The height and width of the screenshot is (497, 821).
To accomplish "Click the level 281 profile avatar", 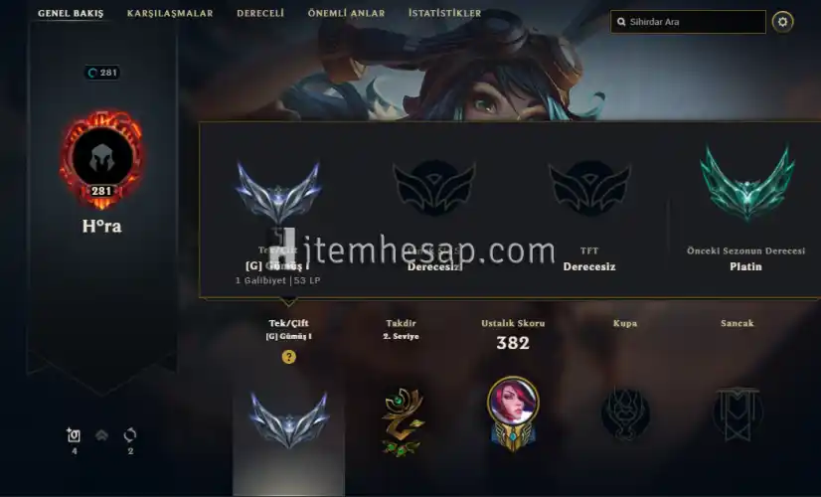I will [x=101, y=159].
